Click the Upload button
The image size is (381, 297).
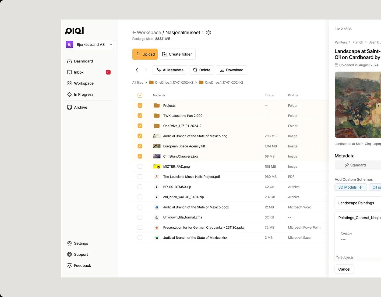point(145,54)
